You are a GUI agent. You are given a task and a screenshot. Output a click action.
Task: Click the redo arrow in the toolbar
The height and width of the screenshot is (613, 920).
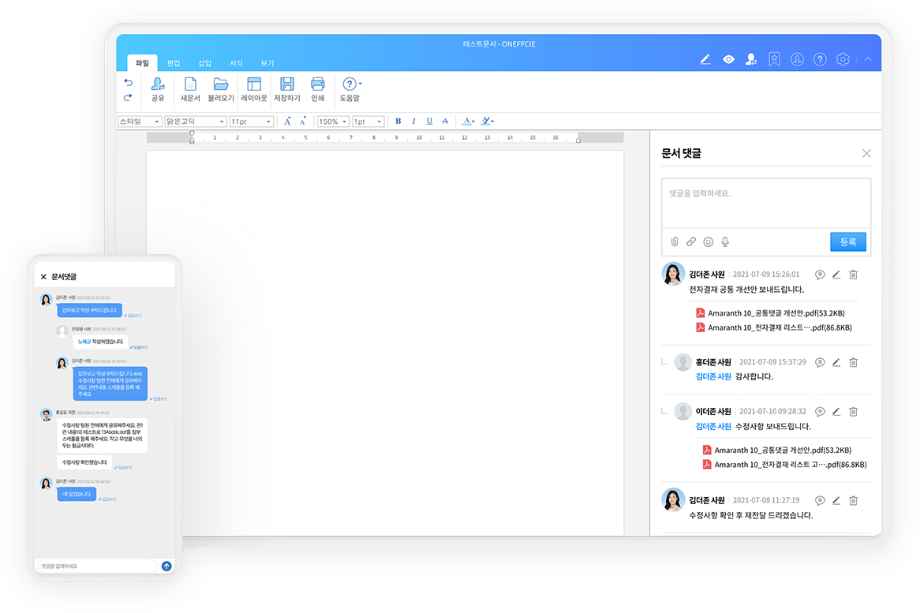128,97
